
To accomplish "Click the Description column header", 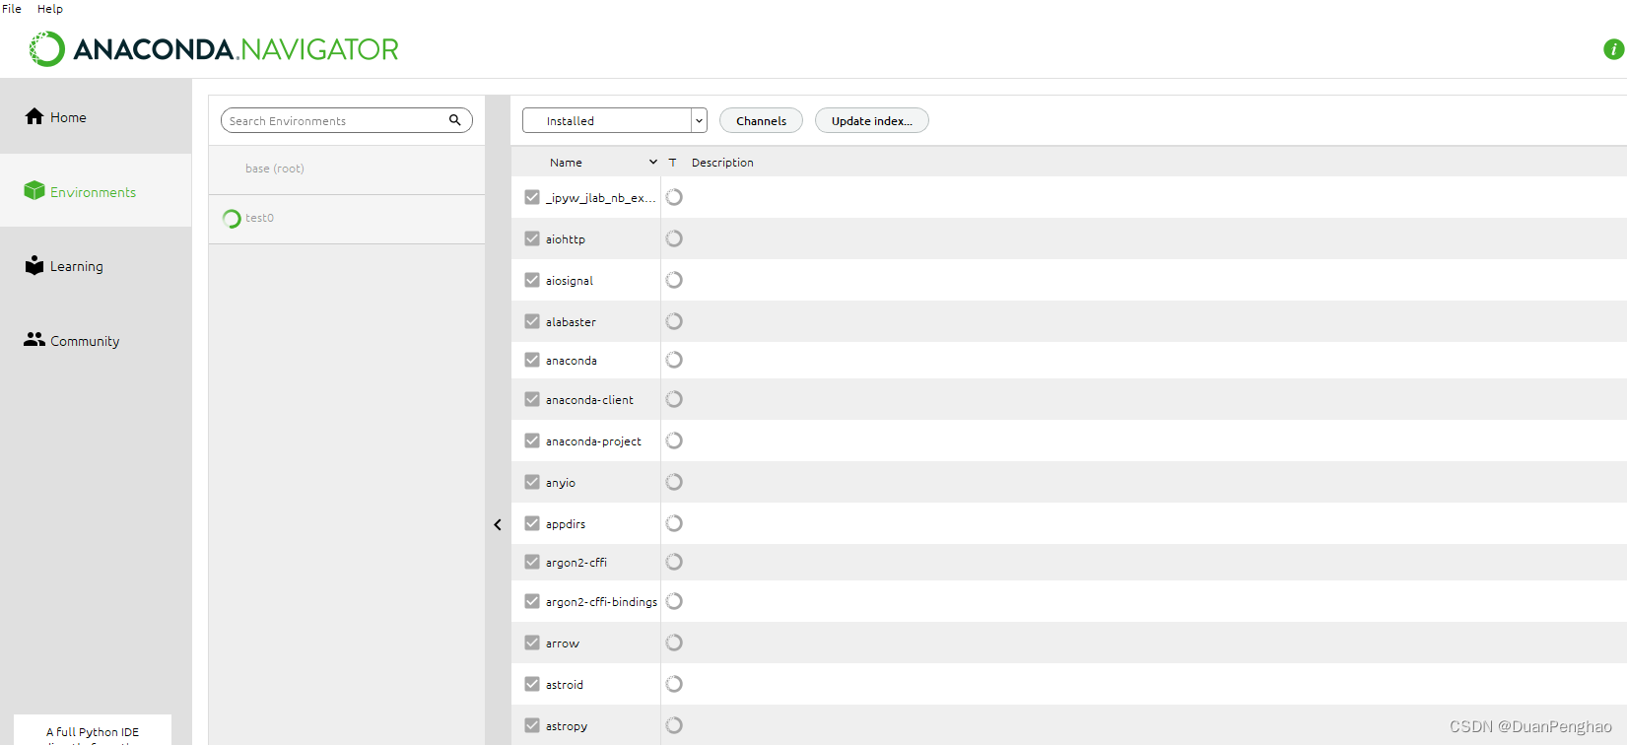I will pyautogui.click(x=722, y=163).
